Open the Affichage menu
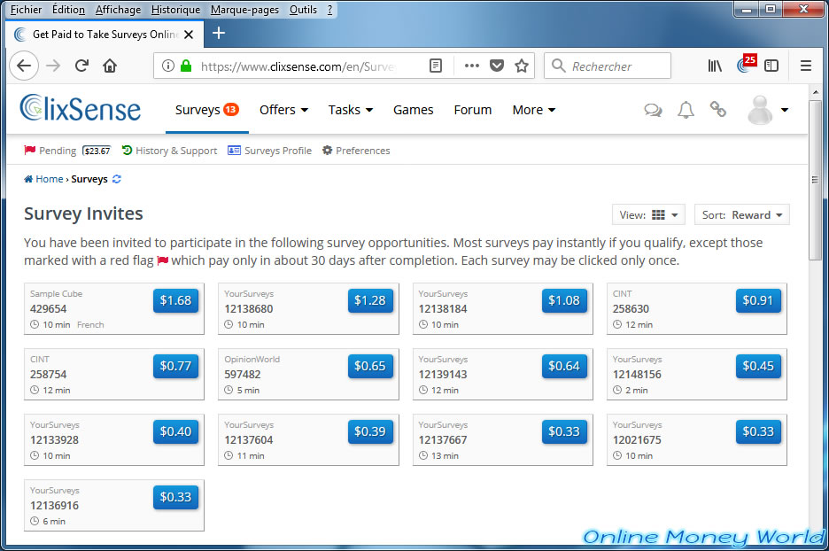Screen dimensions: 829x551 (x=118, y=10)
